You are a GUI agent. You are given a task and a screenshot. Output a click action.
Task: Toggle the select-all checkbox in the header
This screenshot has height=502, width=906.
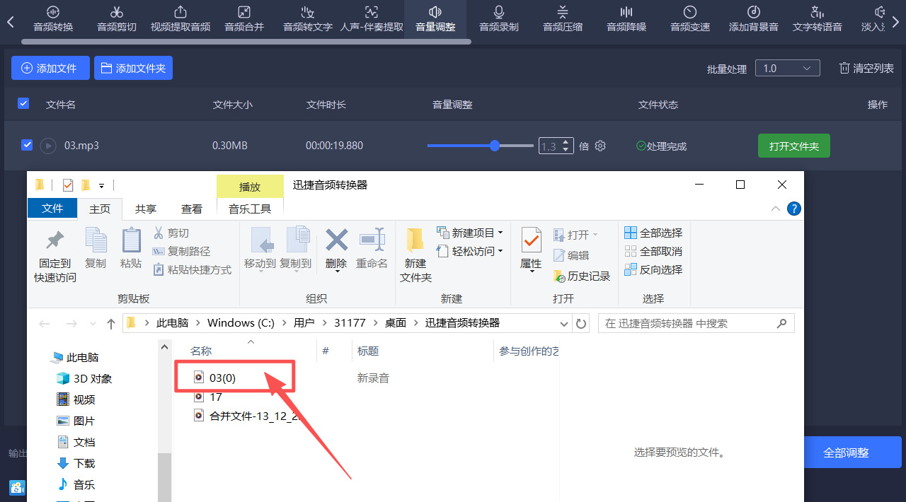pyautogui.click(x=23, y=103)
